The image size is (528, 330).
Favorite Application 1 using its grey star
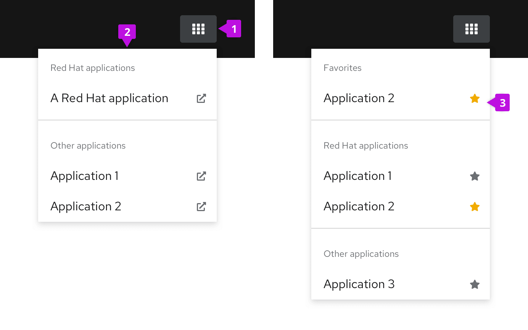pyautogui.click(x=475, y=176)
